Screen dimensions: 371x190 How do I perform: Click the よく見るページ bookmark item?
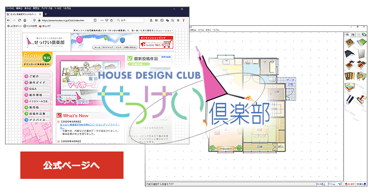(x=14, y=26)
